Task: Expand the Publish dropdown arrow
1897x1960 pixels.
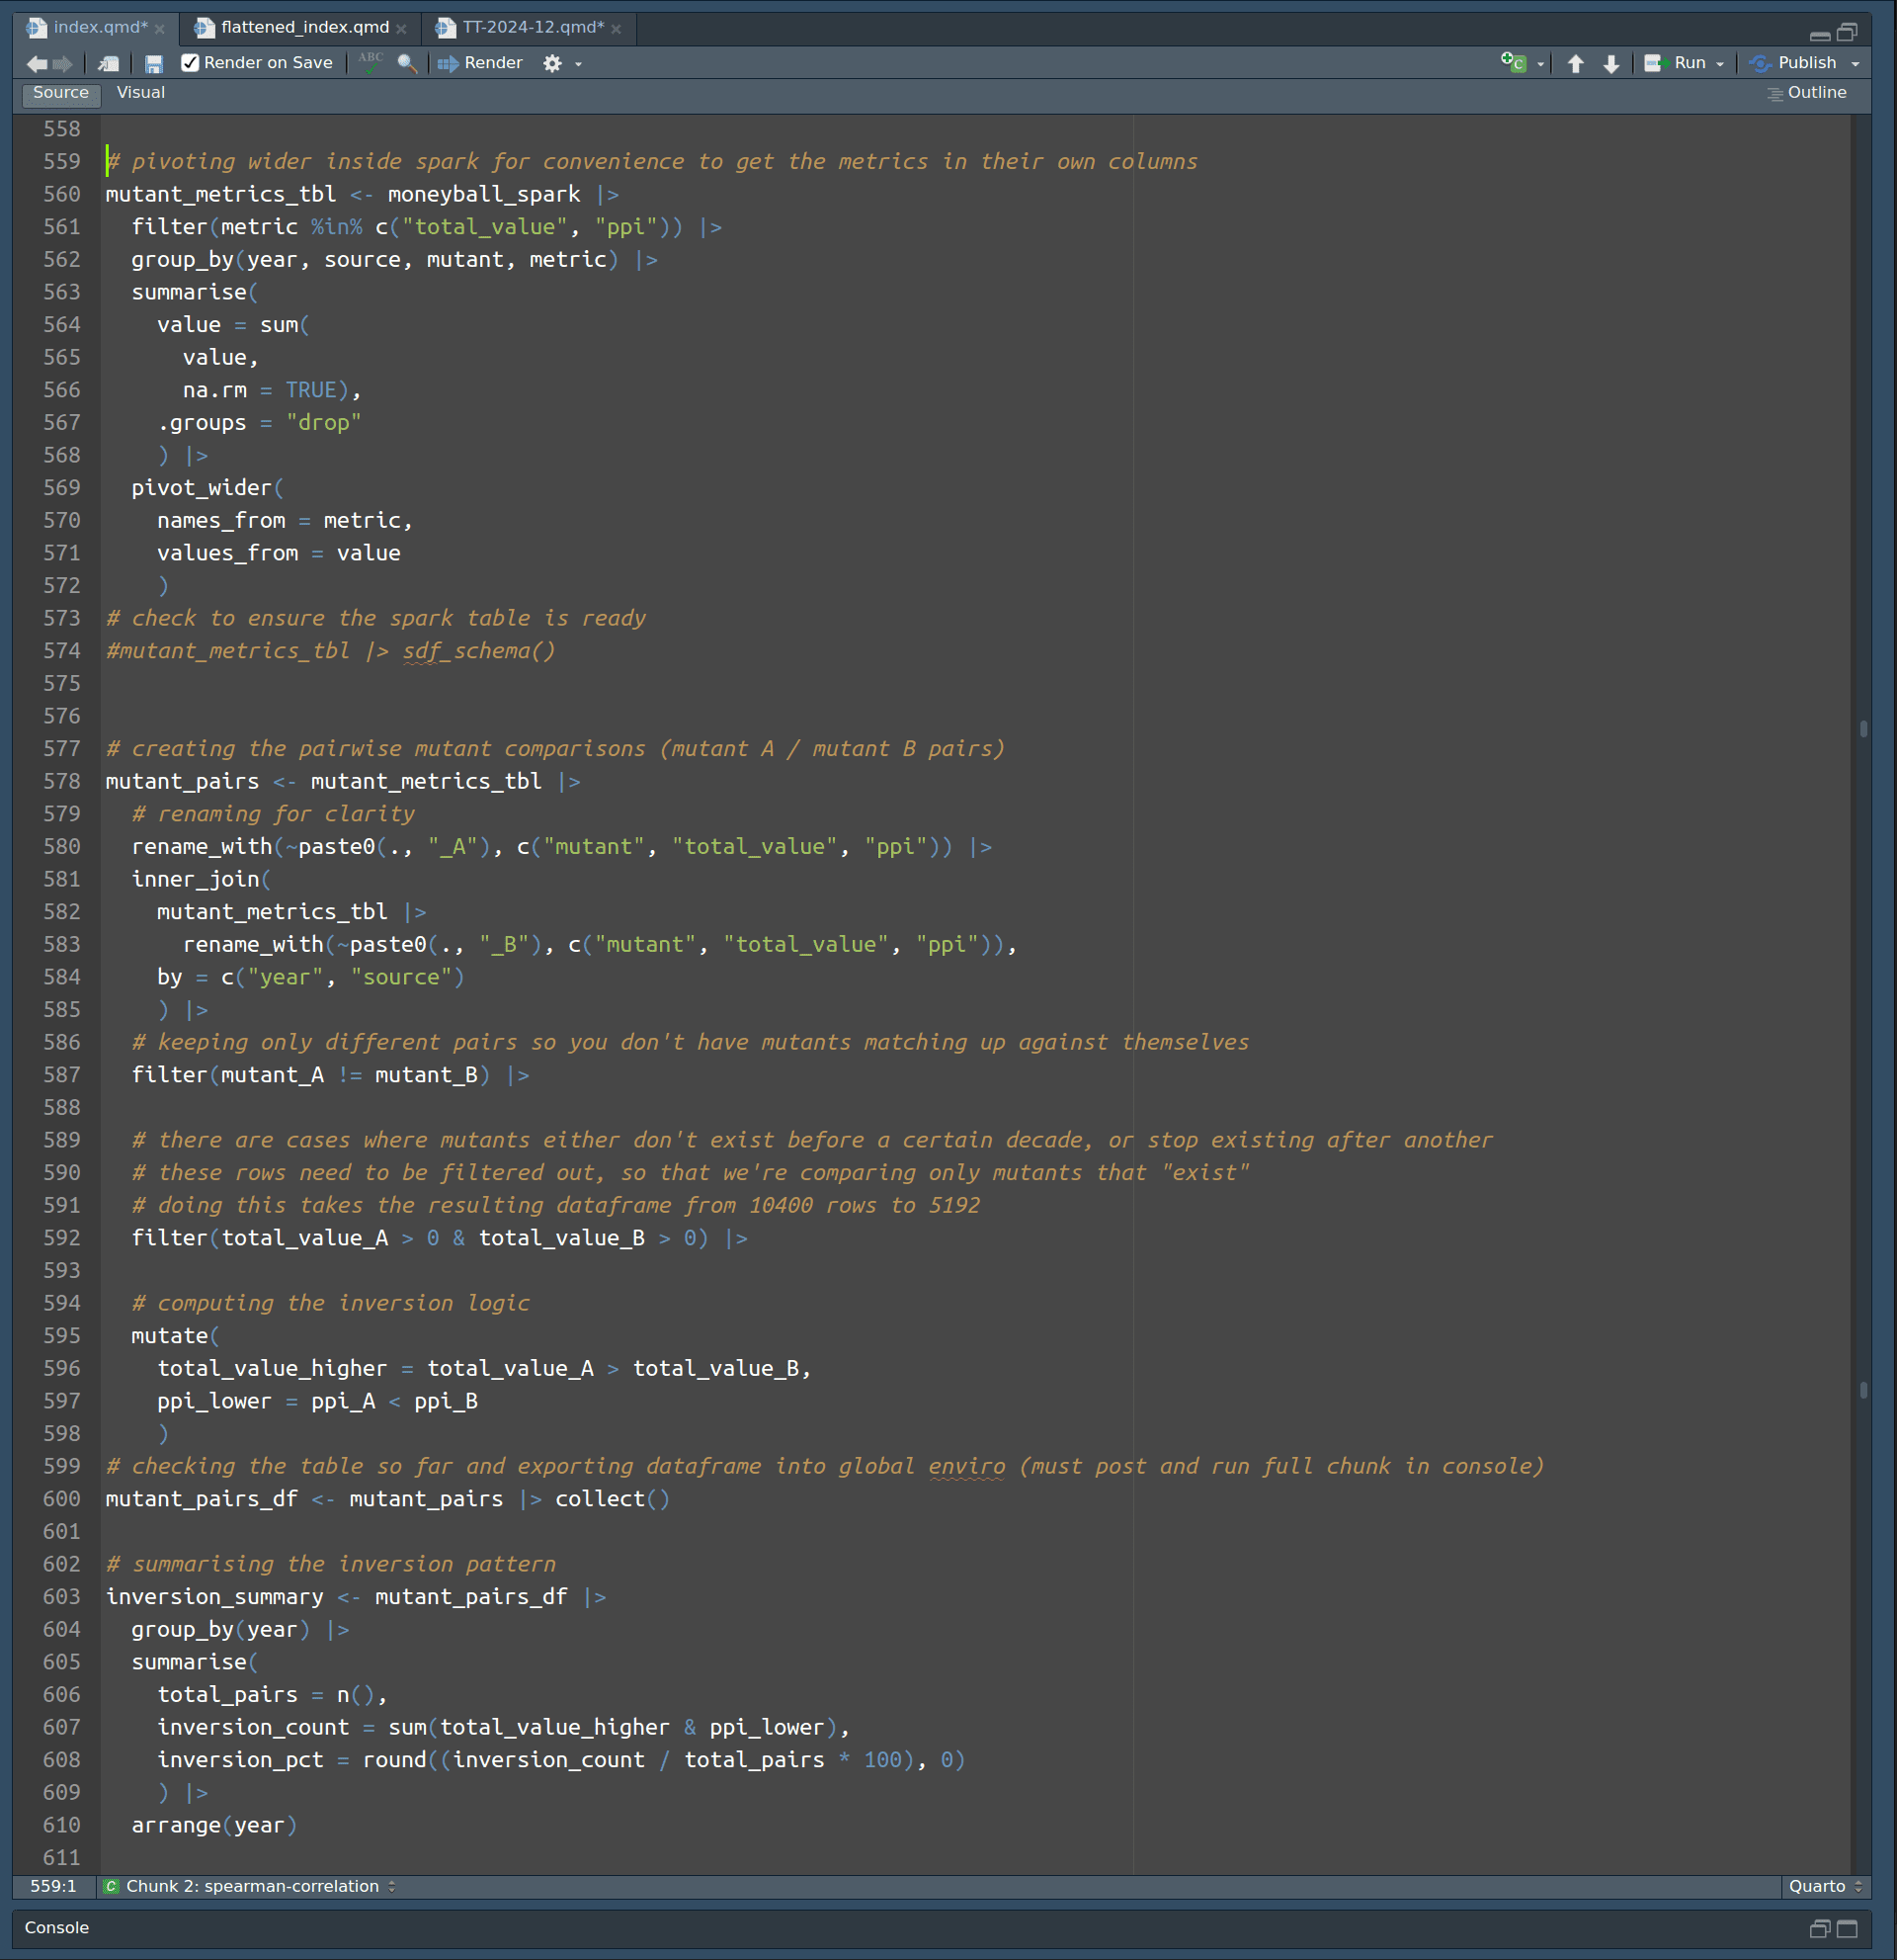Action: pyautogui.click(x=1856, y=64)
